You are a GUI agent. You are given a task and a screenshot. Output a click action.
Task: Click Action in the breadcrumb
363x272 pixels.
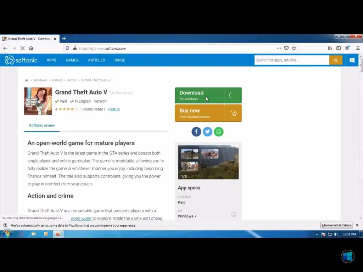(72, 80)
